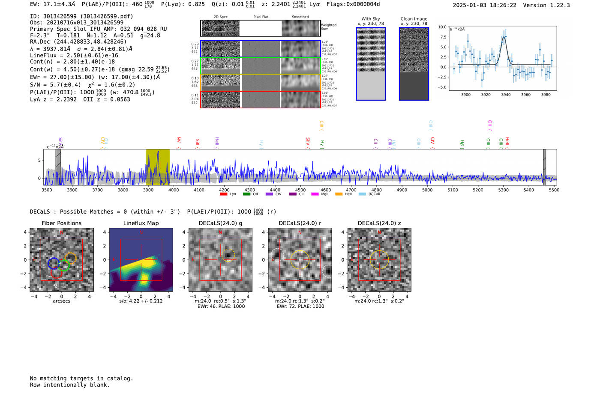The image size is (600, 408).
Task: Open the Fiber Positions image
Action: [62, 260]
